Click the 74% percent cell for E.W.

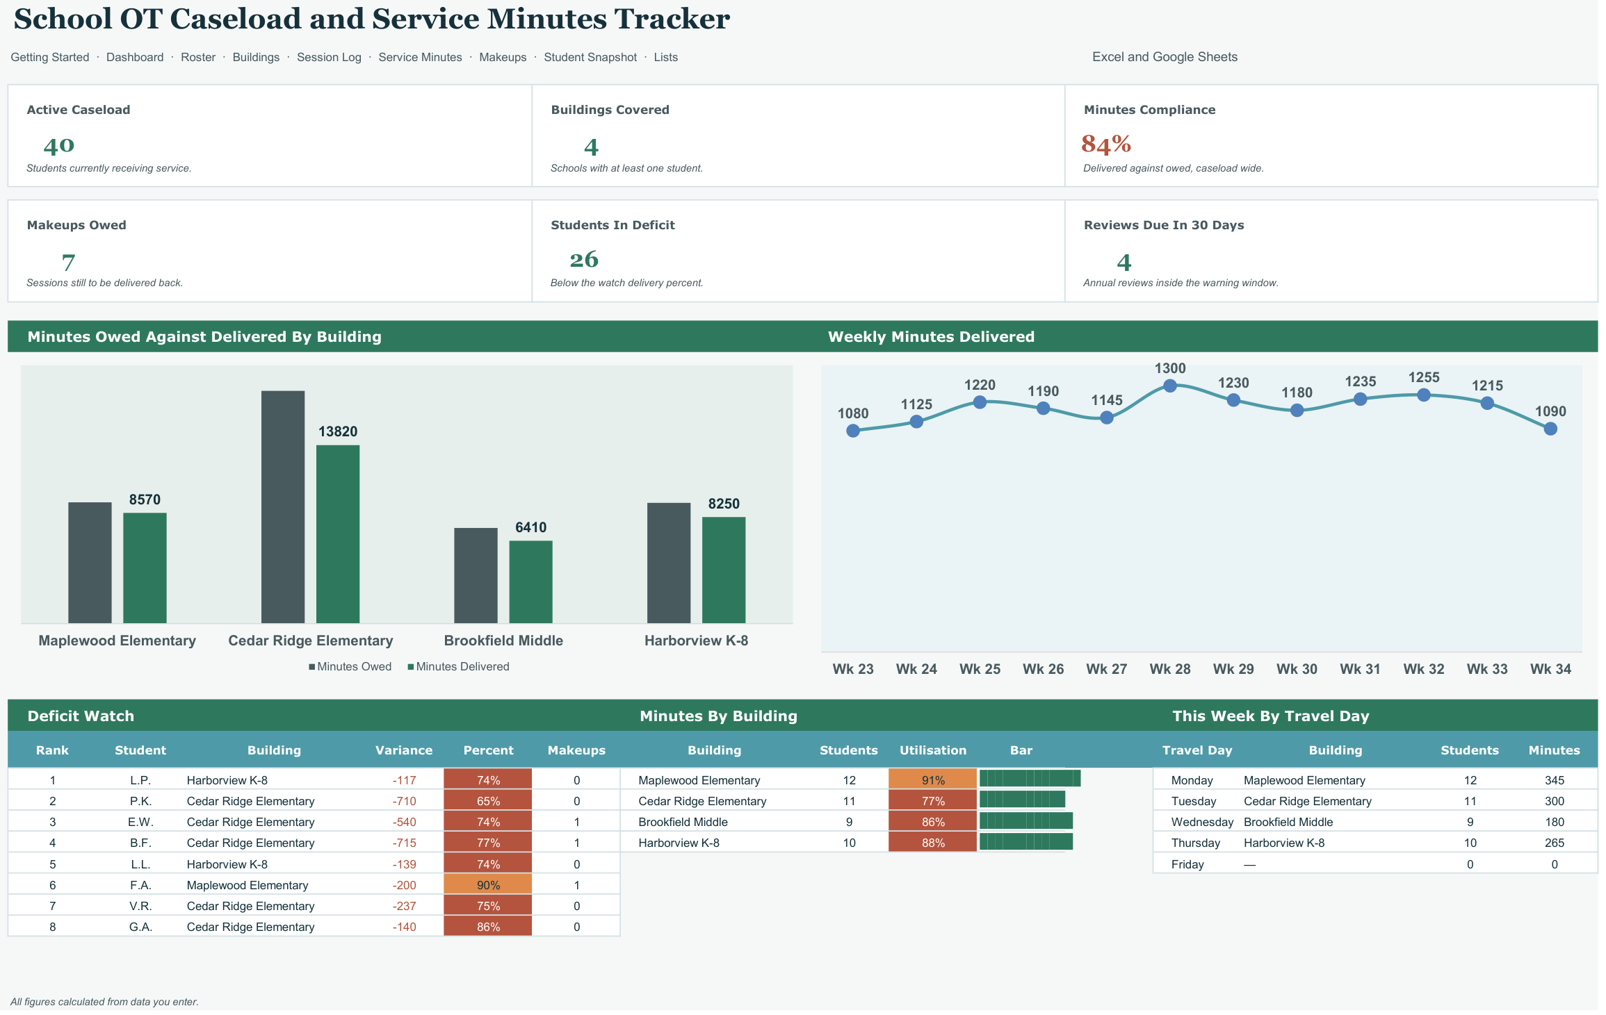(x=488, y=822)
